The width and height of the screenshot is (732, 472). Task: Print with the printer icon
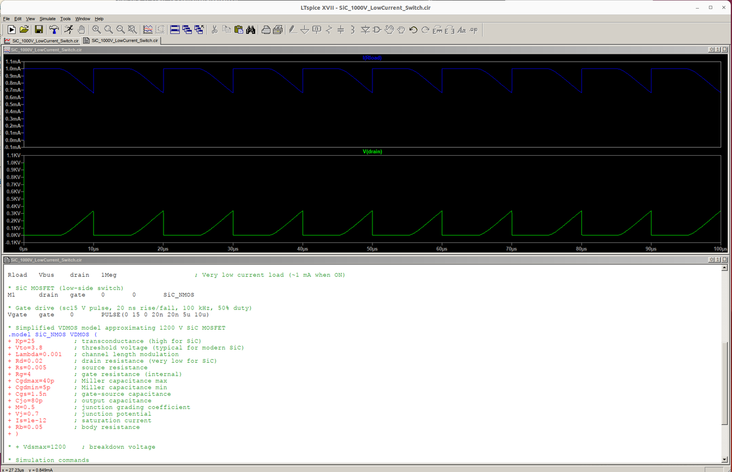click(278, 30)
